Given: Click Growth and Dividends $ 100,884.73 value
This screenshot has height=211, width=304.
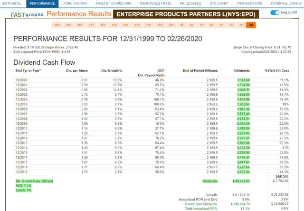Looking at the screenshot, I should tap(240, 204).
